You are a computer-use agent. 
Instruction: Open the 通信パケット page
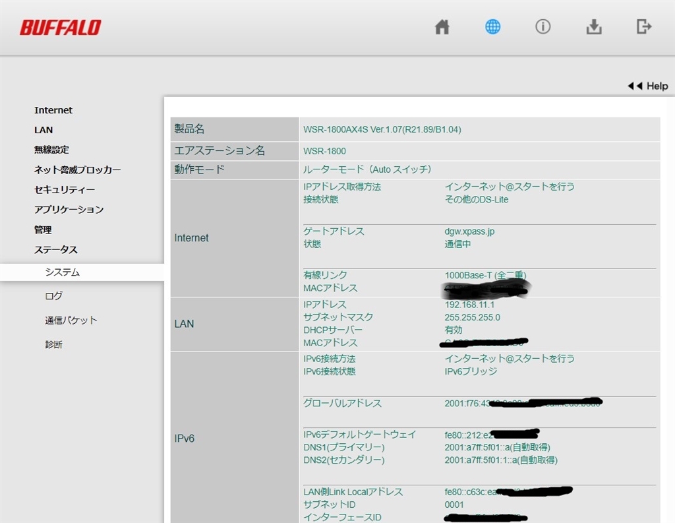click(x=71, y=320)
